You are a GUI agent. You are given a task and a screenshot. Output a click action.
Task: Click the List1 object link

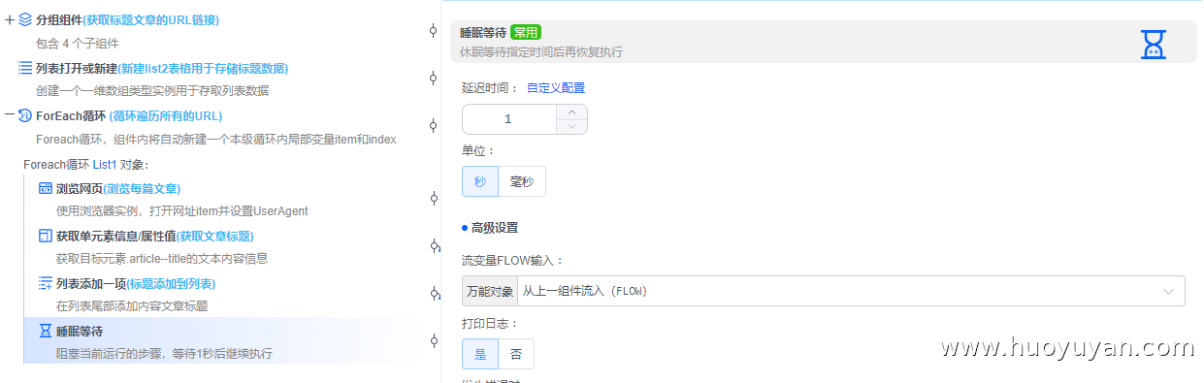coord(105,164)
